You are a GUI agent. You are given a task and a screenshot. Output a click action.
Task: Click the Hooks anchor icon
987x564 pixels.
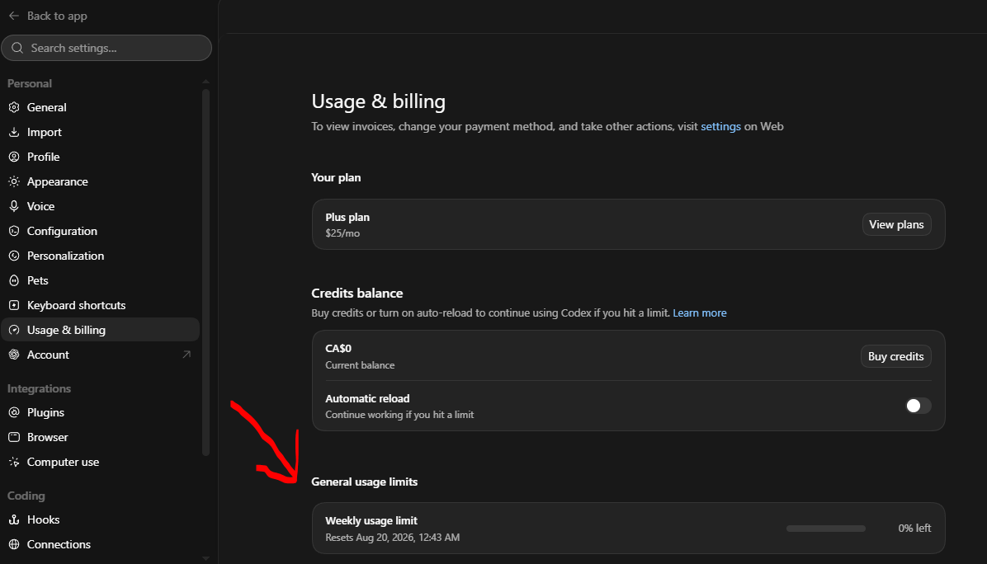pyautogui.click(x=14, y=520)
